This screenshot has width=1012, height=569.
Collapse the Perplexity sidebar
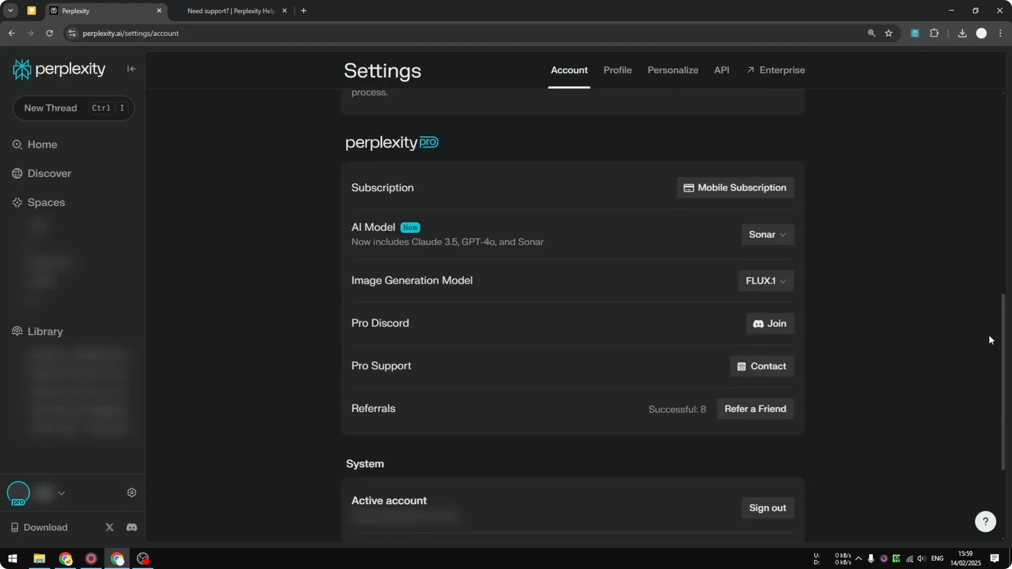click(131, 69)
